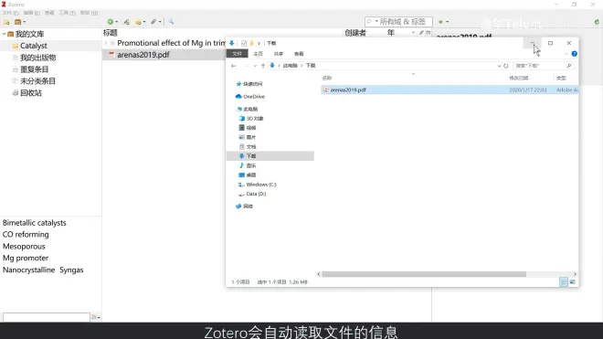Filter by CO reforming tag

pyautogui.click(x=26, y=234)
